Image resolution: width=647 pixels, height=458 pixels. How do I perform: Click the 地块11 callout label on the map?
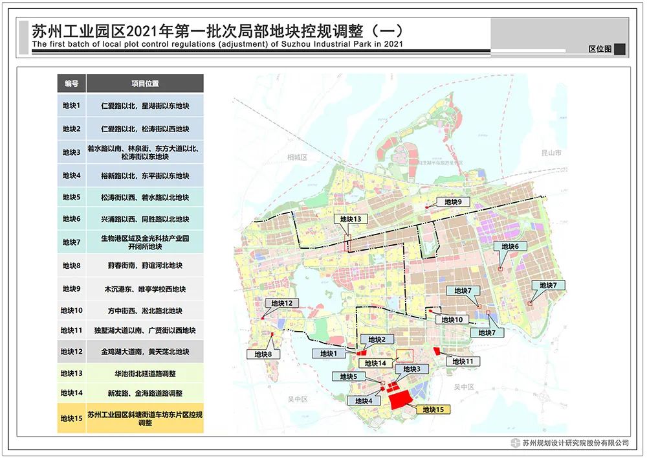coord(463,361)
